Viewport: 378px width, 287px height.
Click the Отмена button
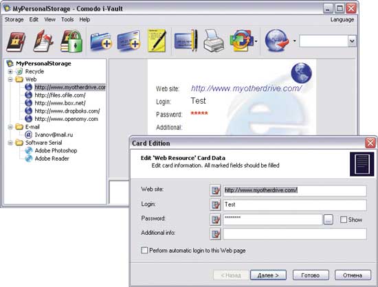[353, 275]
